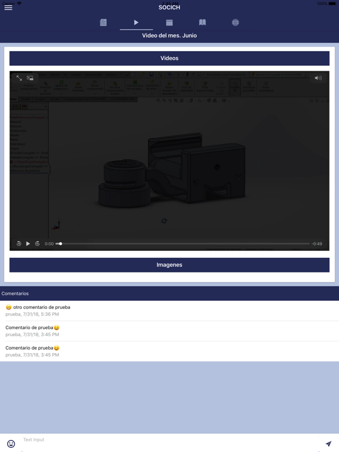Focus the Text Input field
339x452 pixels.
click(170, 443)
